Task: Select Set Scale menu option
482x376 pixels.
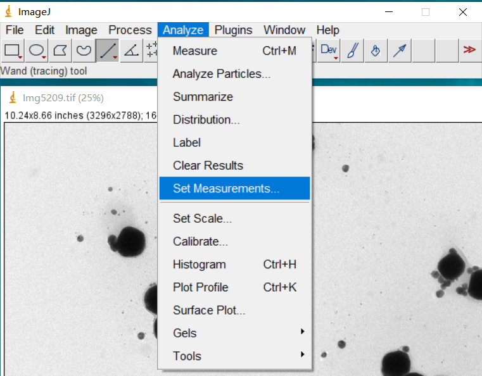Action: pos(202,219)
